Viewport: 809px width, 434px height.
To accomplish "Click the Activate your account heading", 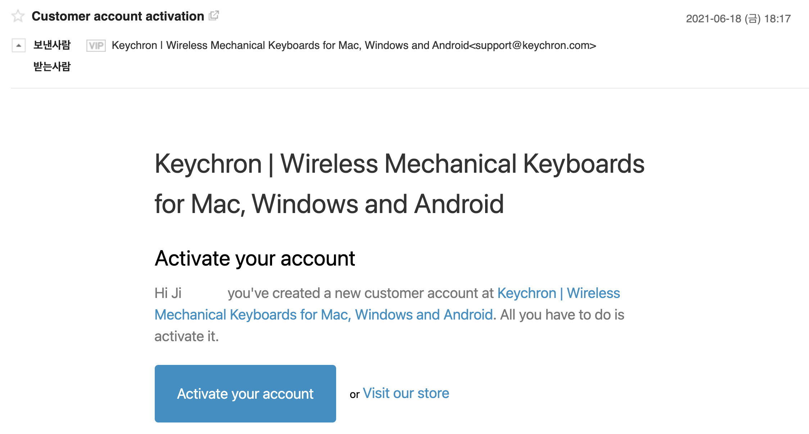I will (x=255, y=258).
